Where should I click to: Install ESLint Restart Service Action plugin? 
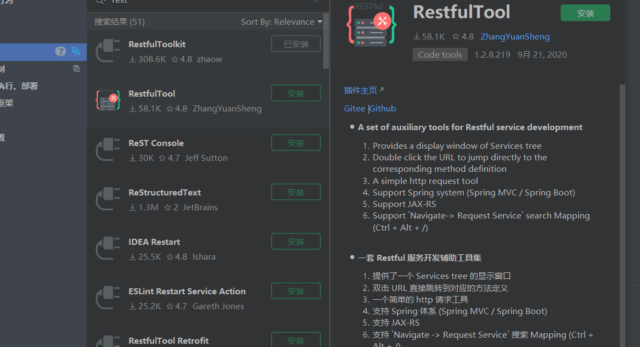tap(296, 290)
